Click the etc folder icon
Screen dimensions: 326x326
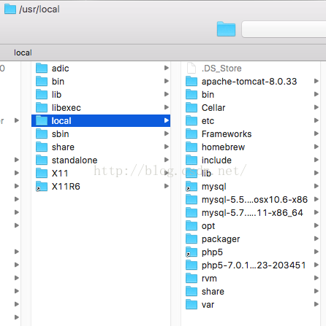pyautogui.click(x=192, y=120)
